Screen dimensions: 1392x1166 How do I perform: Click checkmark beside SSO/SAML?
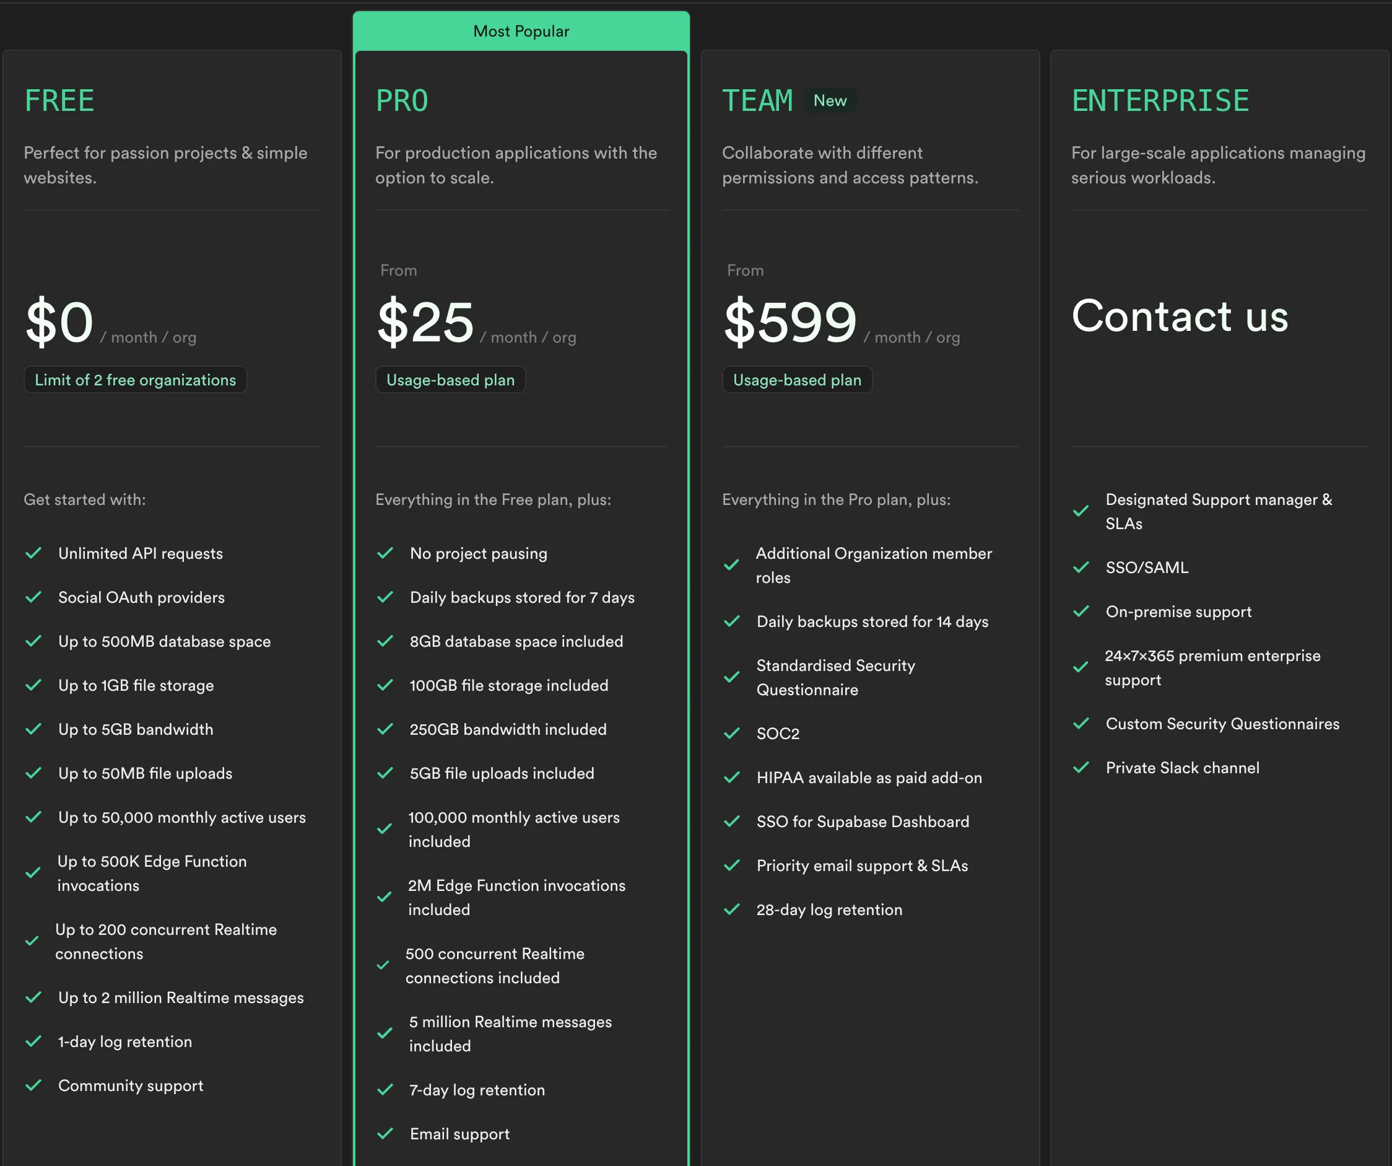tap(1081, 568)
